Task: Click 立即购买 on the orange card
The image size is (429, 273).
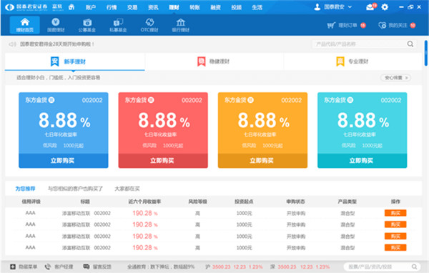Action: [262, 161]
